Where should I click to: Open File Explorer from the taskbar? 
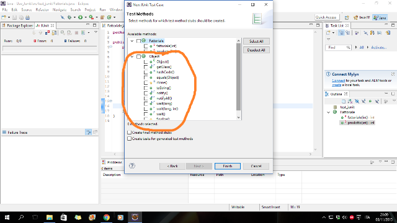coord(50,217)
